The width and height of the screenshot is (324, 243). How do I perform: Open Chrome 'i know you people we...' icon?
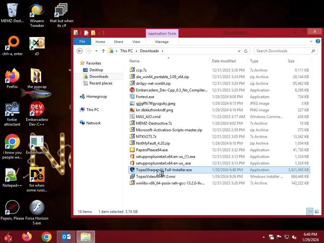pos(12,147)
